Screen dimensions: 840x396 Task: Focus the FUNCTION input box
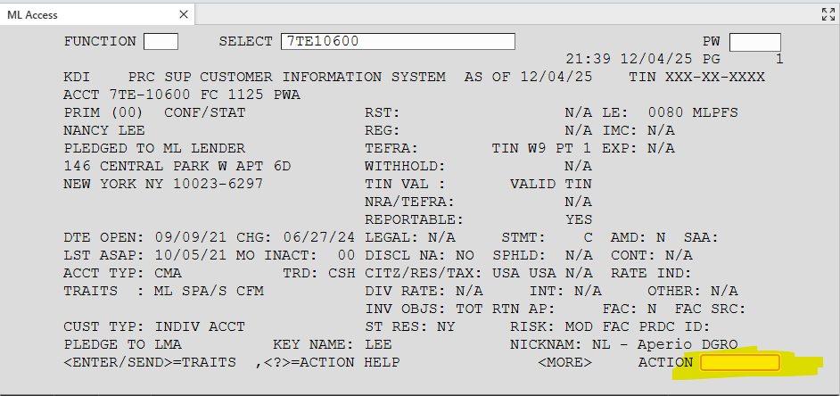click(x=161, y=42)
